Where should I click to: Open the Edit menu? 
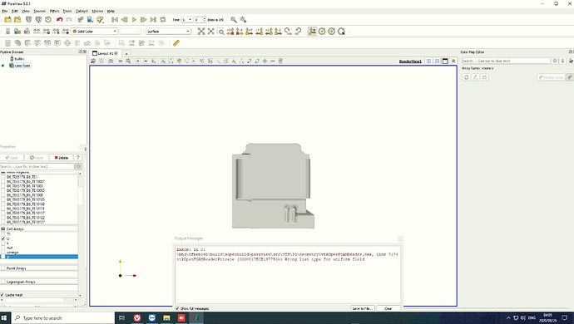(x=15, y=11)
